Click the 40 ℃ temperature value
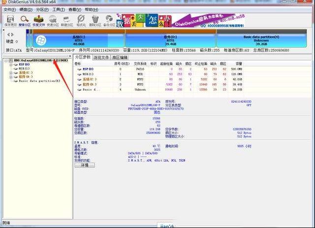The image size is (315, 228). pos(157,146)
